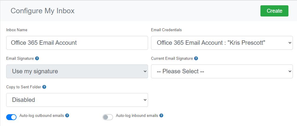Click the "Auto-log inbound emails" label text
The height and width of the screenshot is (126, 297).
point(137,115)
